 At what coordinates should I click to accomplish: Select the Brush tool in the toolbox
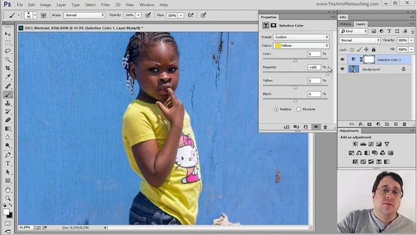pyautogui.click(x=8, y=94)
